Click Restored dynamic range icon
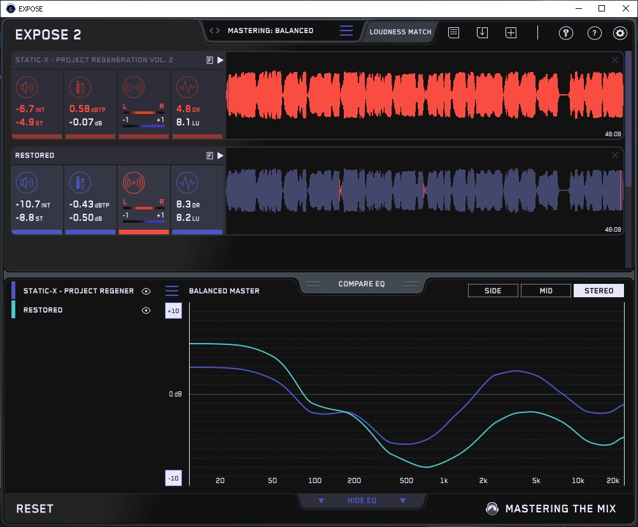 tap(187, 183)
